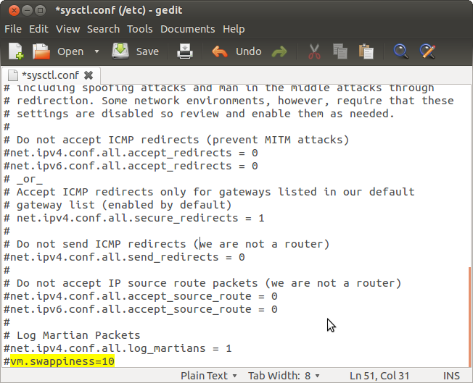Close the sysctl.conf tab
473x383 pixels.
click(89, 75)
